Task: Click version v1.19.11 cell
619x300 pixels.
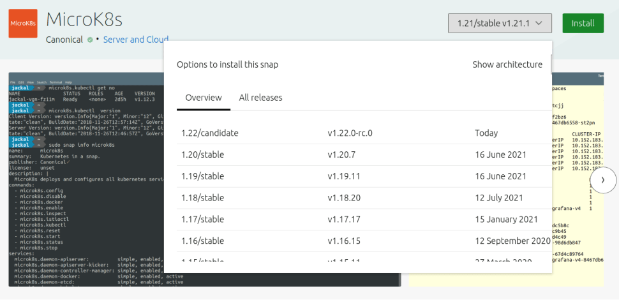Action: (x=344, y=176)
